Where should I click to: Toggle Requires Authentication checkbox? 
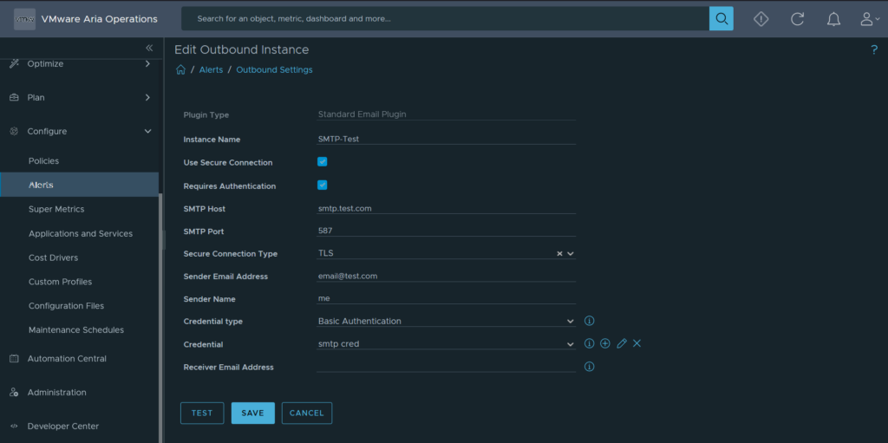pyautogui.click(x=323, y=185)
